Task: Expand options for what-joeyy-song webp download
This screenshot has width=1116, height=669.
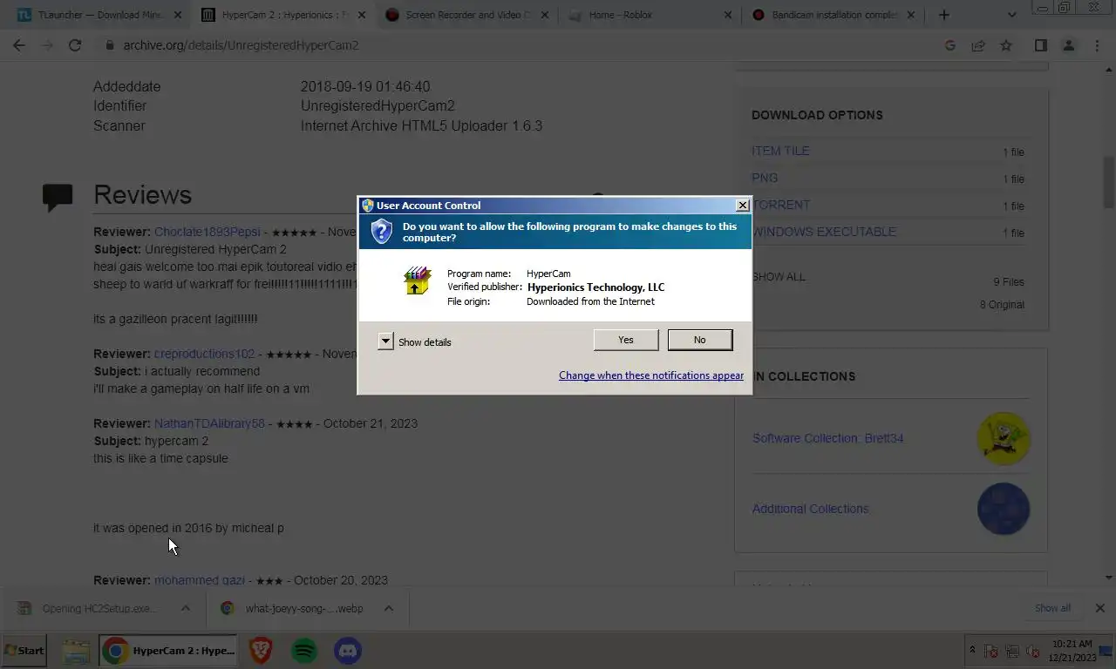Action: pyautogui.click(x=389, y=608)
